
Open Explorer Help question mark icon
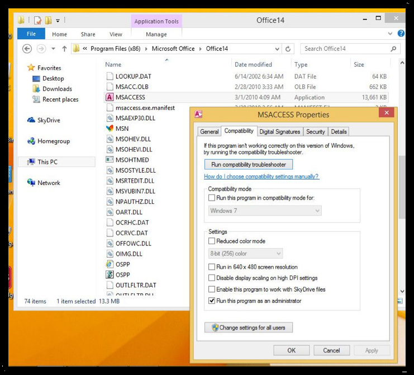point(401,34)
